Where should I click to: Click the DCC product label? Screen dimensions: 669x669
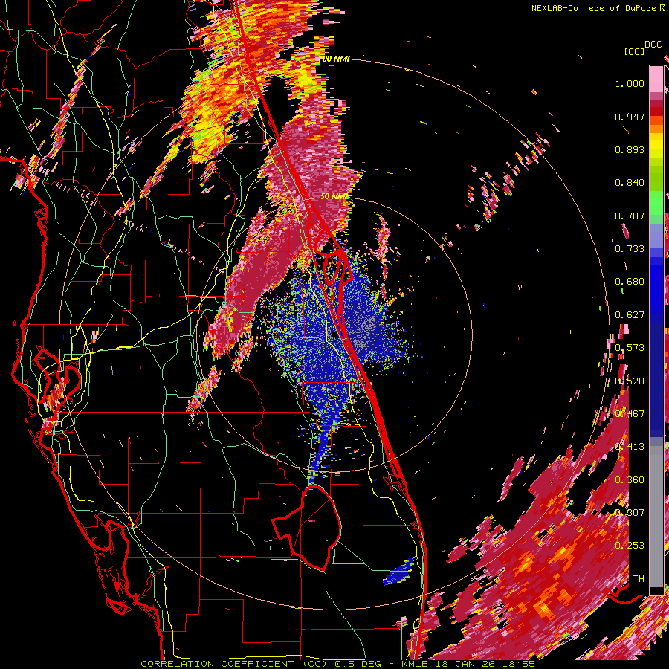point(653,44)
